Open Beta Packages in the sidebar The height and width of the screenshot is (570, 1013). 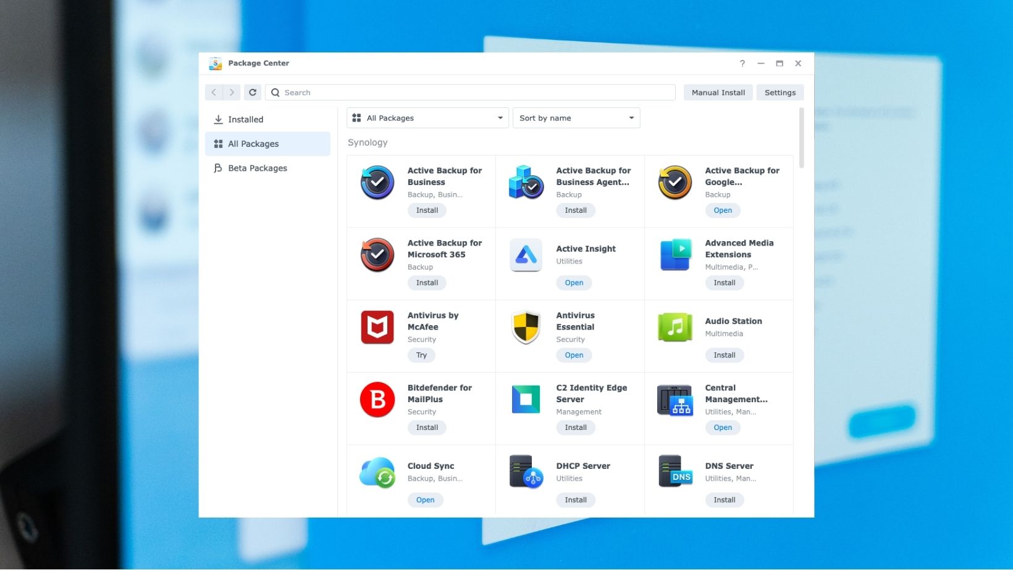pyautogui.click(x=268, y=168)
